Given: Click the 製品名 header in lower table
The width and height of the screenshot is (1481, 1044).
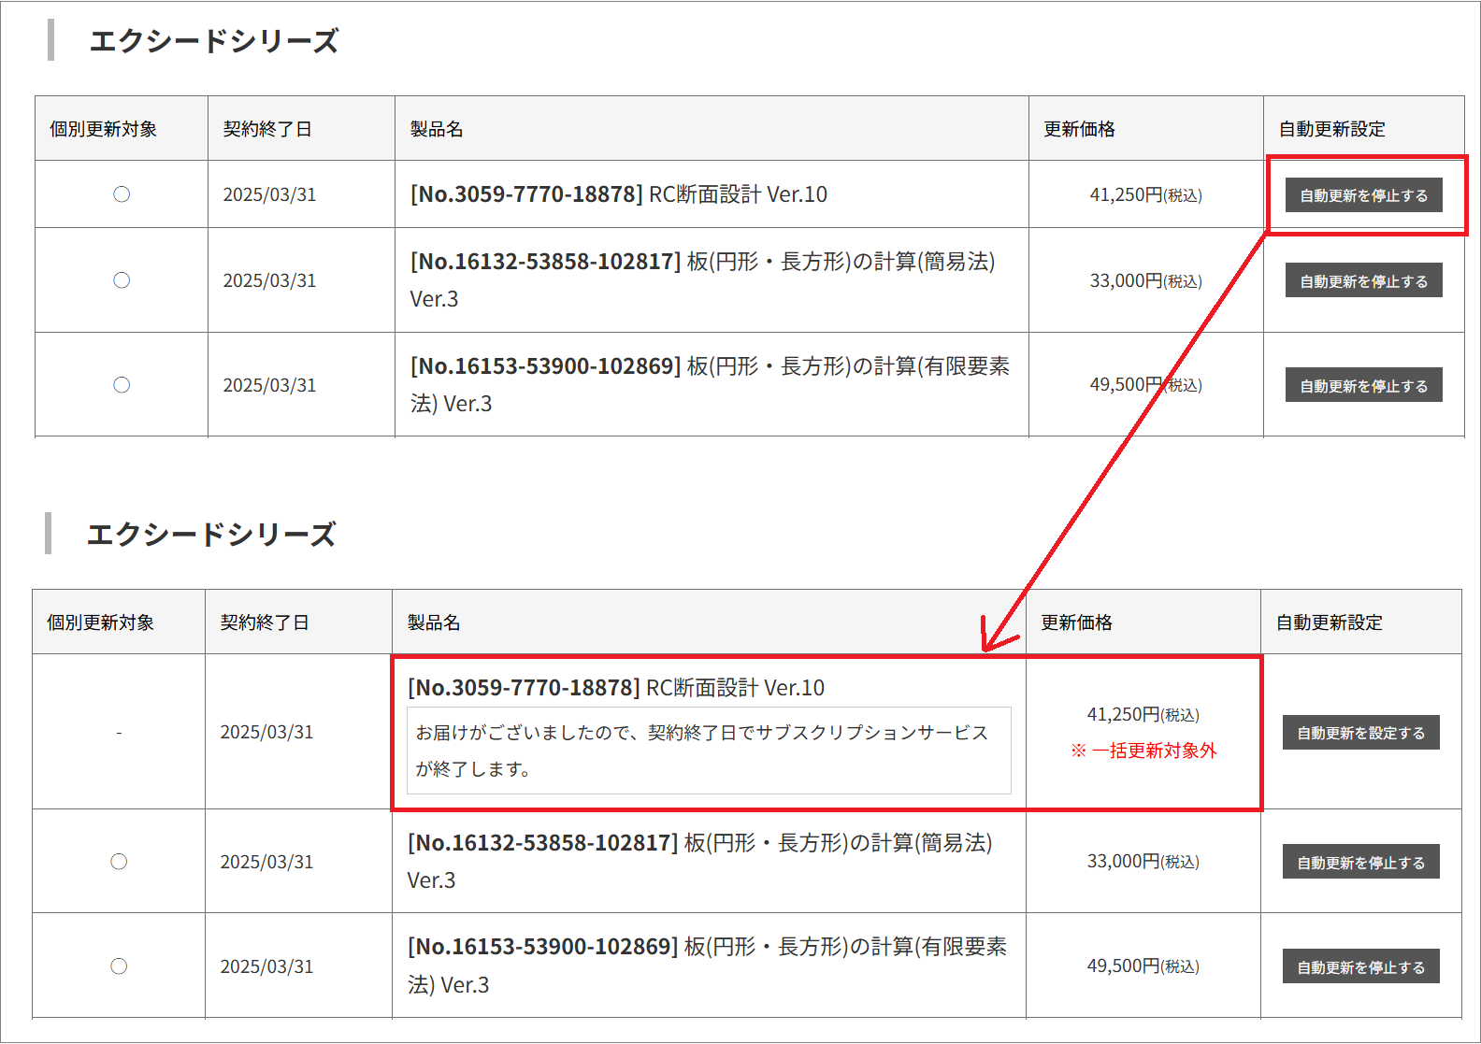Looking at the screenshot, I should pyautogui.click(x=434, y=622).
